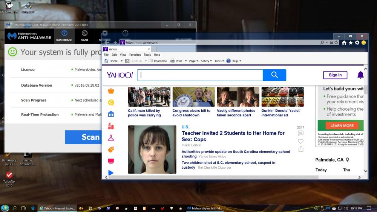Click Read mail in command bar
The image size is (377, 212).
point(158,61)
